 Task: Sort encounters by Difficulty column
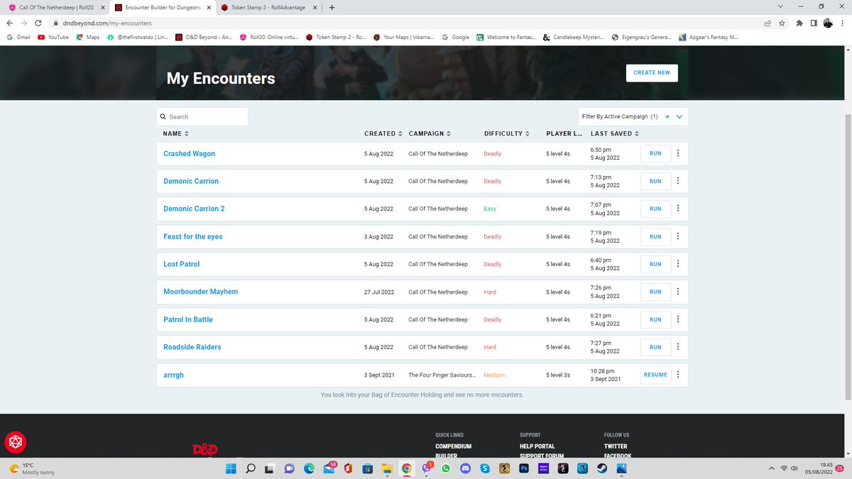[508, 133]
